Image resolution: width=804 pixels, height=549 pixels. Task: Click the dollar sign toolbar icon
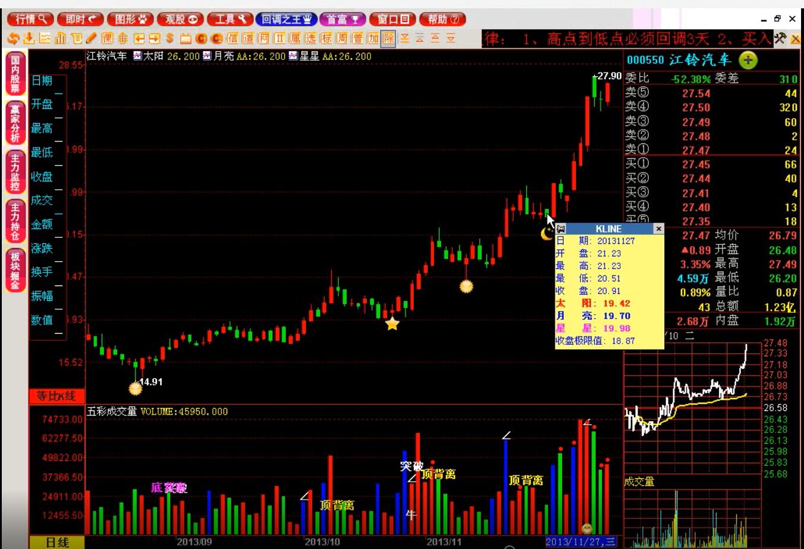169,39
